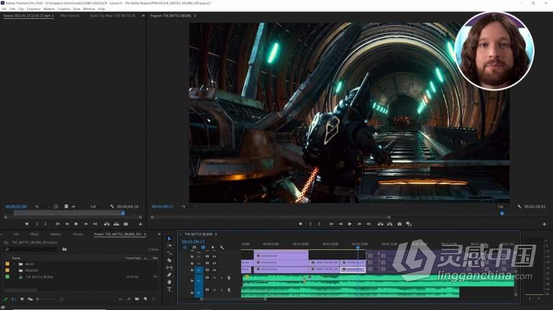The image size is (553, 310).
Task: Open the File menu
Action: coord(4,9)
